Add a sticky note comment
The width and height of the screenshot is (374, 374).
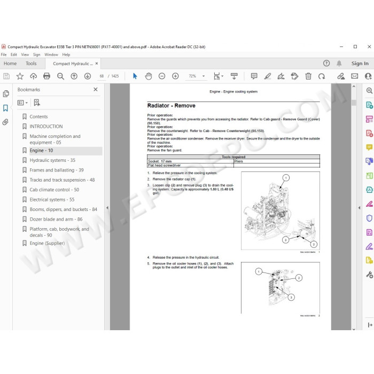pos(254,76)
